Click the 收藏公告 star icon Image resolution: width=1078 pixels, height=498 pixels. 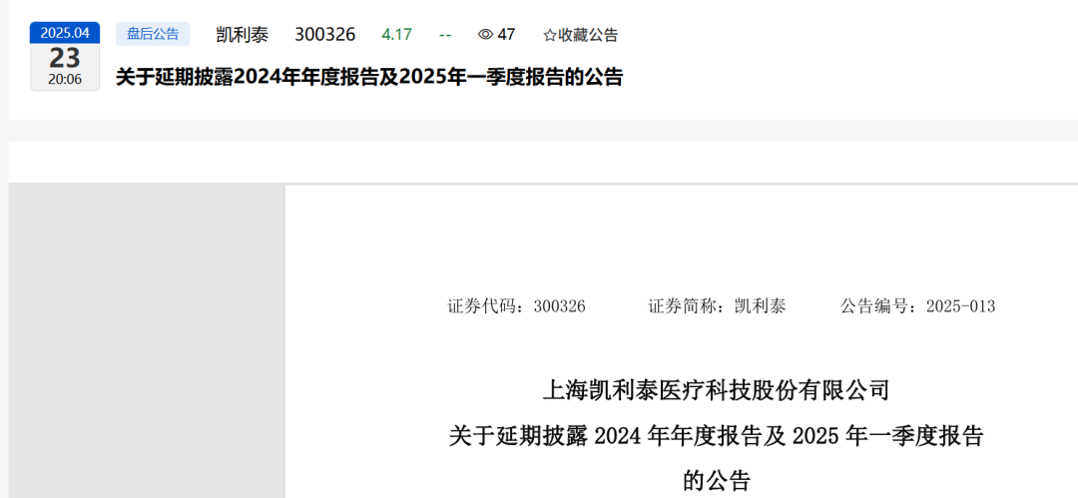[x=549, y=35]
